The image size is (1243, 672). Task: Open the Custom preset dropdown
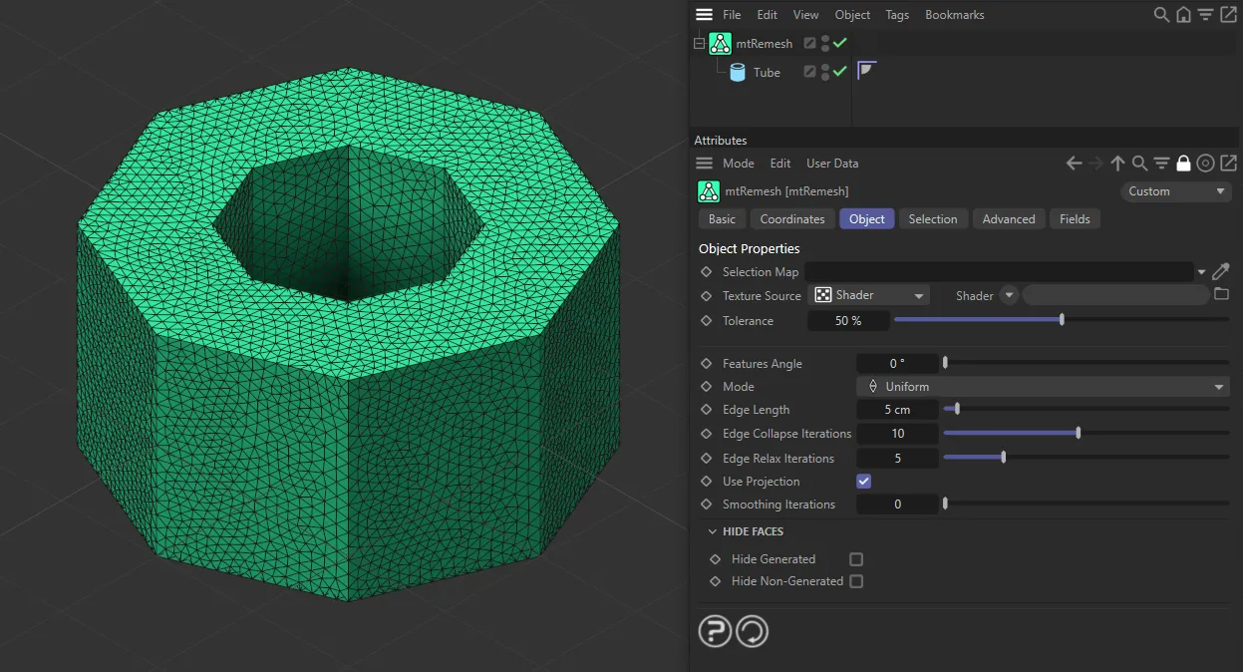(x=1175, y=191)
